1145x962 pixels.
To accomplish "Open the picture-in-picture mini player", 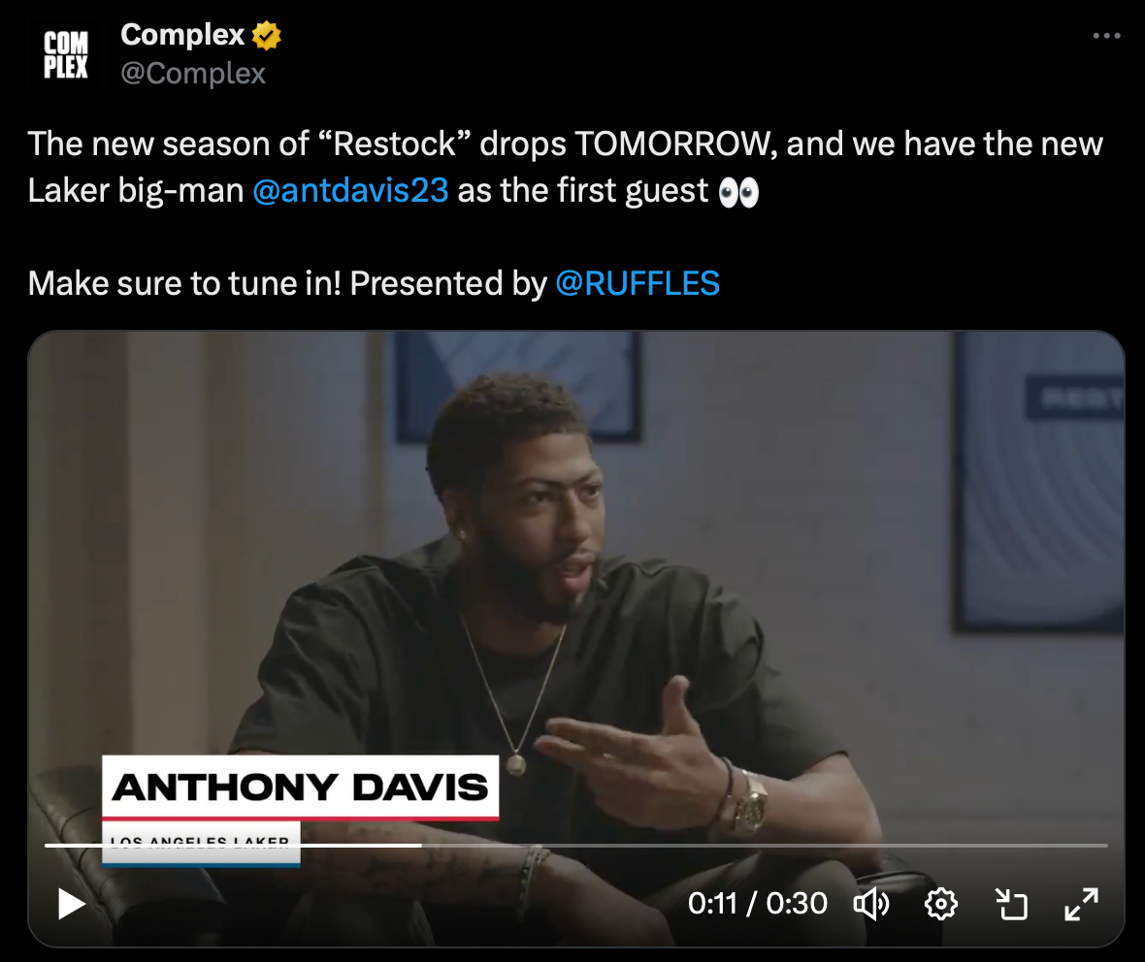I will click(1011, 904).
